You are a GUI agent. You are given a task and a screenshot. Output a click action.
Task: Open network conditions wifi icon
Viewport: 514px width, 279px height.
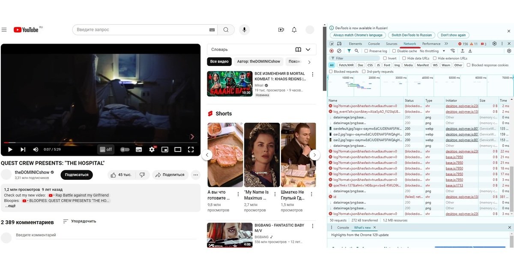[x=453, y=51]
